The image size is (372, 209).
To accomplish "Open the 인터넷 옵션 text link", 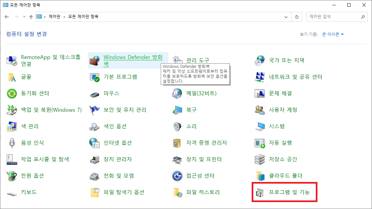I will [117, 143].
